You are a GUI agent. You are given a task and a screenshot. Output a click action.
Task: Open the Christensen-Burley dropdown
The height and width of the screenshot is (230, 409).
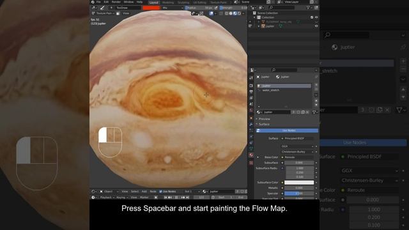click(x=297, y=152)
